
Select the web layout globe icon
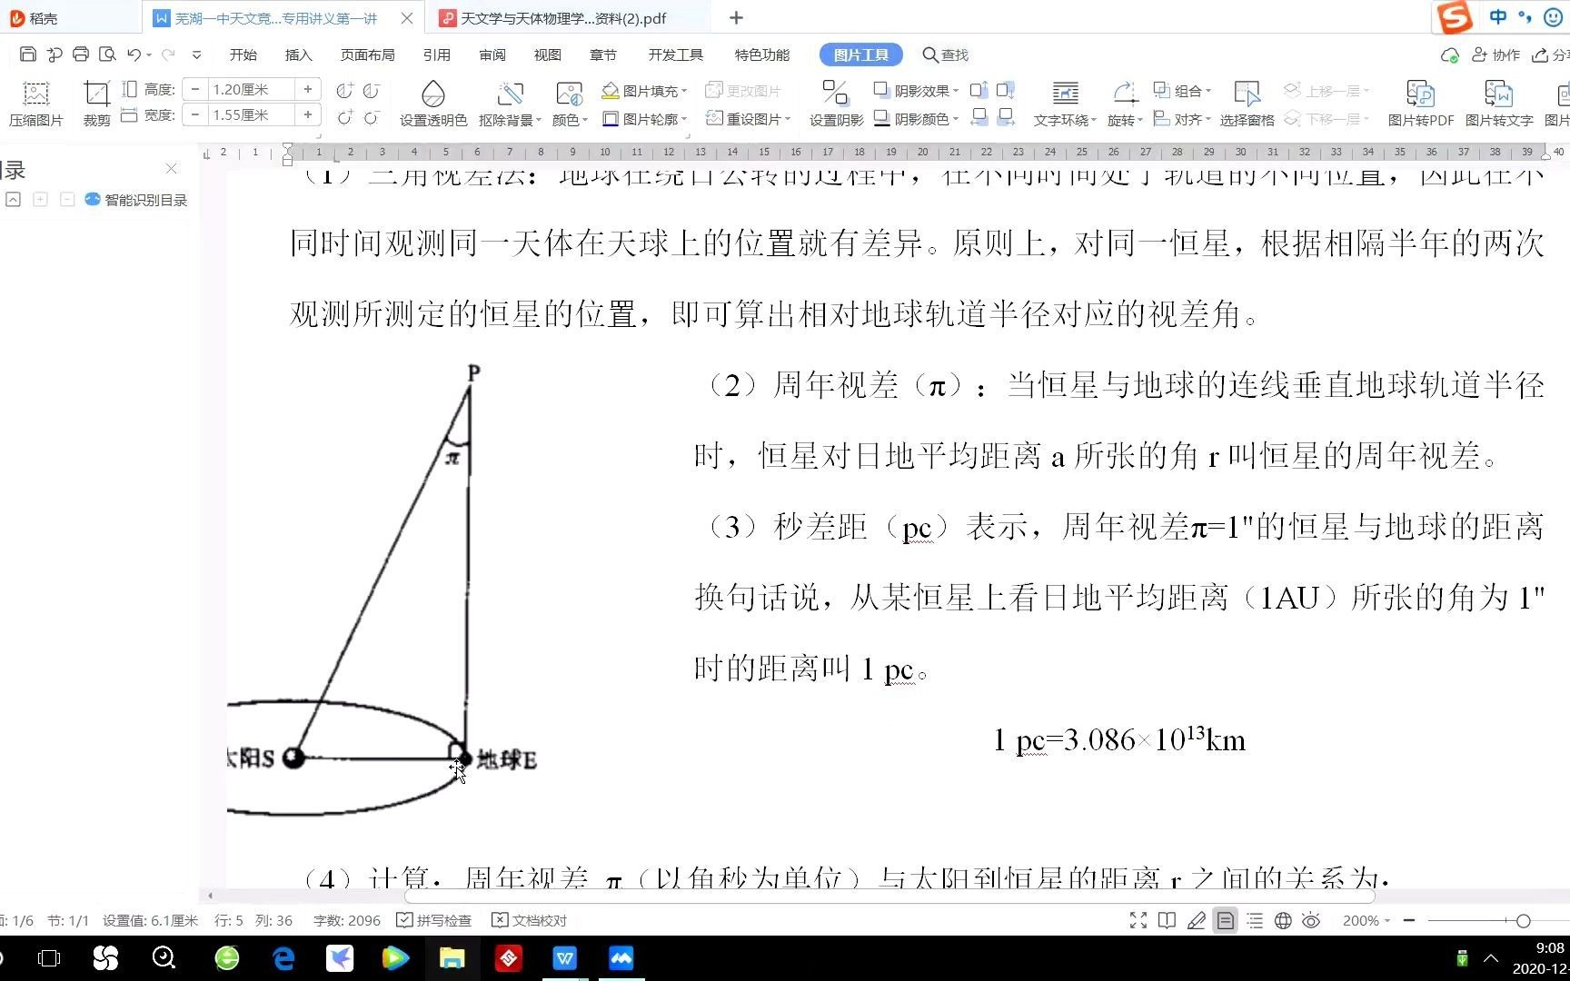click(x=1283, y=920)
